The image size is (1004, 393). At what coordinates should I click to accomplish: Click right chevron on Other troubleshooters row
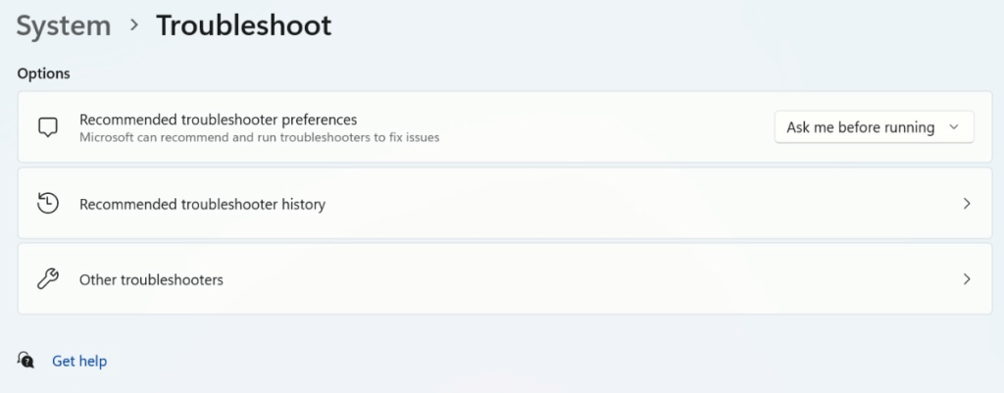[967, 279]
